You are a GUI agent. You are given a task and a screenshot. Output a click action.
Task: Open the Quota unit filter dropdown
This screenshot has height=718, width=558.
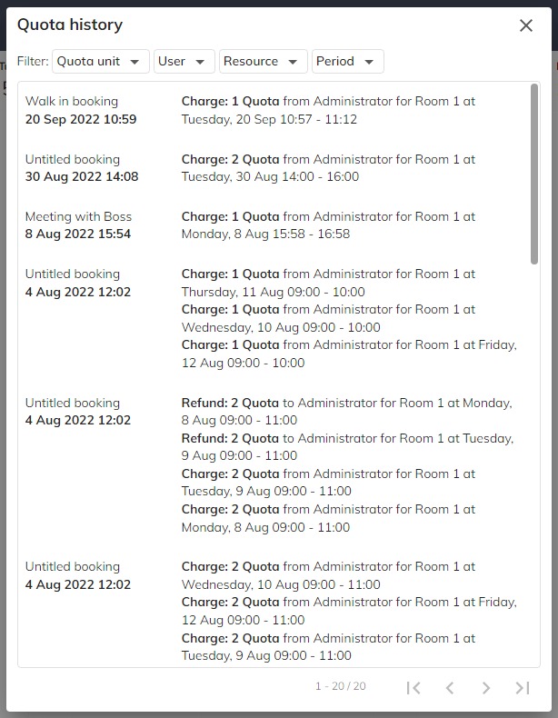100,61
